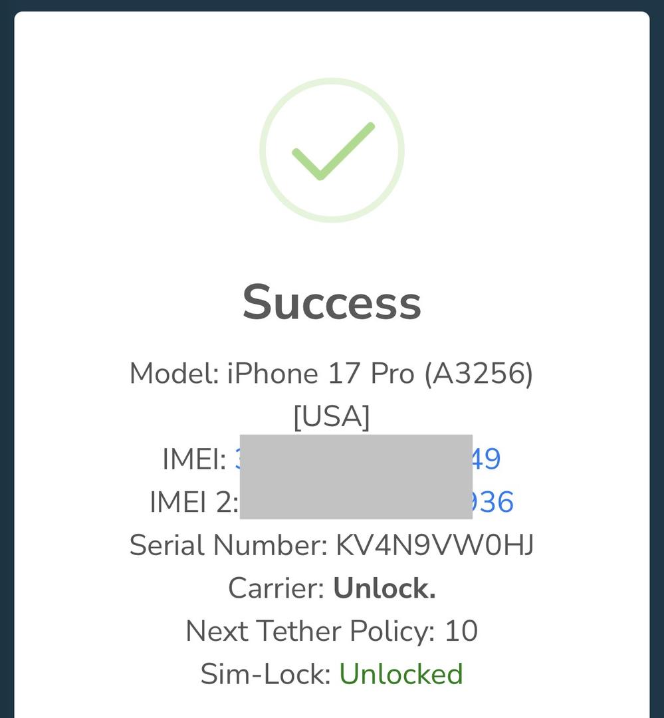Image resolution: width=664 pixels, height=718 pixels.
Task: Select the serial number KV4N9VW0HJ
Action: (434, 546)
